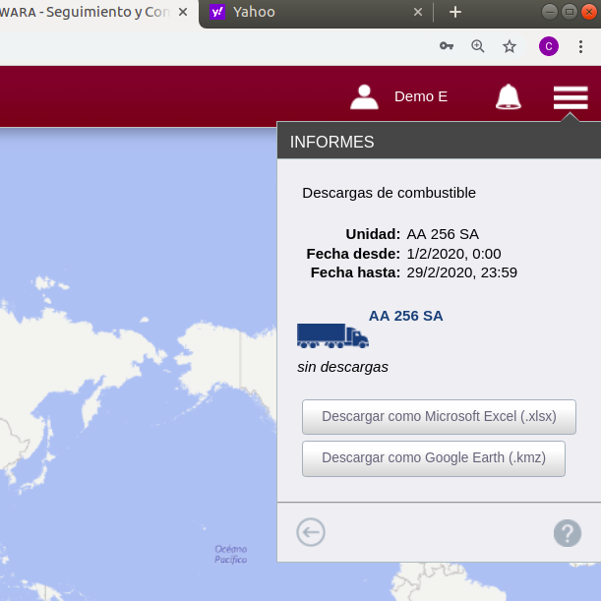Click the user profile silhouette icon
The width and height of the screenshot is (601, 601).
coord(364,96)
